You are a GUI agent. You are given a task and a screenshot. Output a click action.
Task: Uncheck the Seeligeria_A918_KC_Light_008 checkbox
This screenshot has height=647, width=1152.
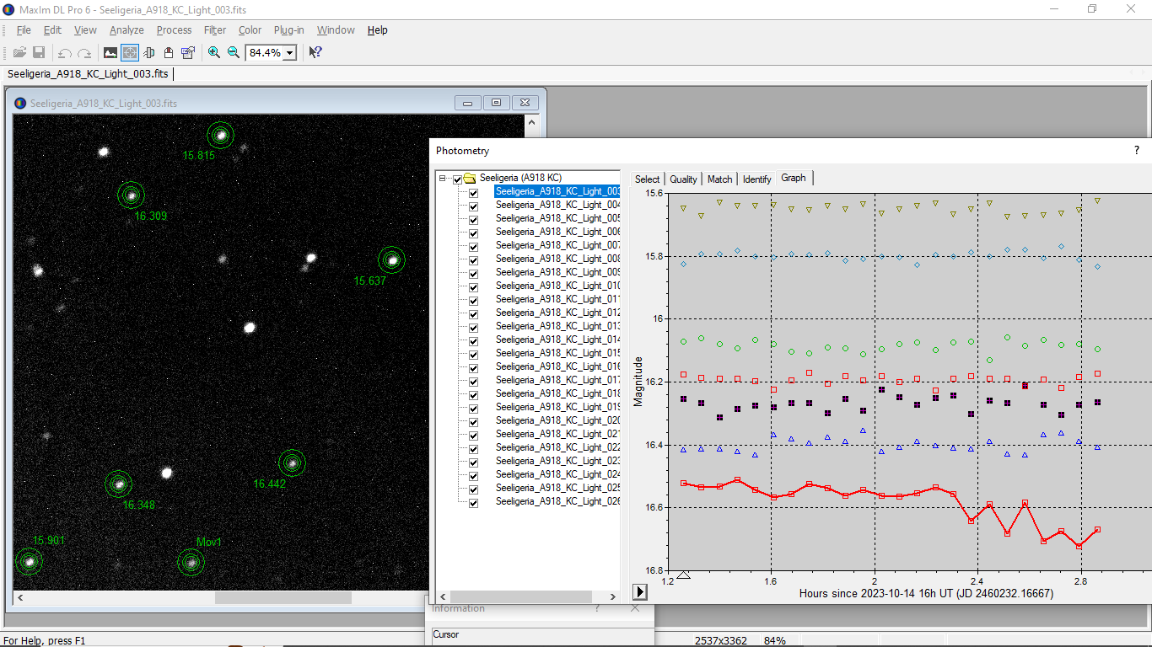tap(473, 260)
